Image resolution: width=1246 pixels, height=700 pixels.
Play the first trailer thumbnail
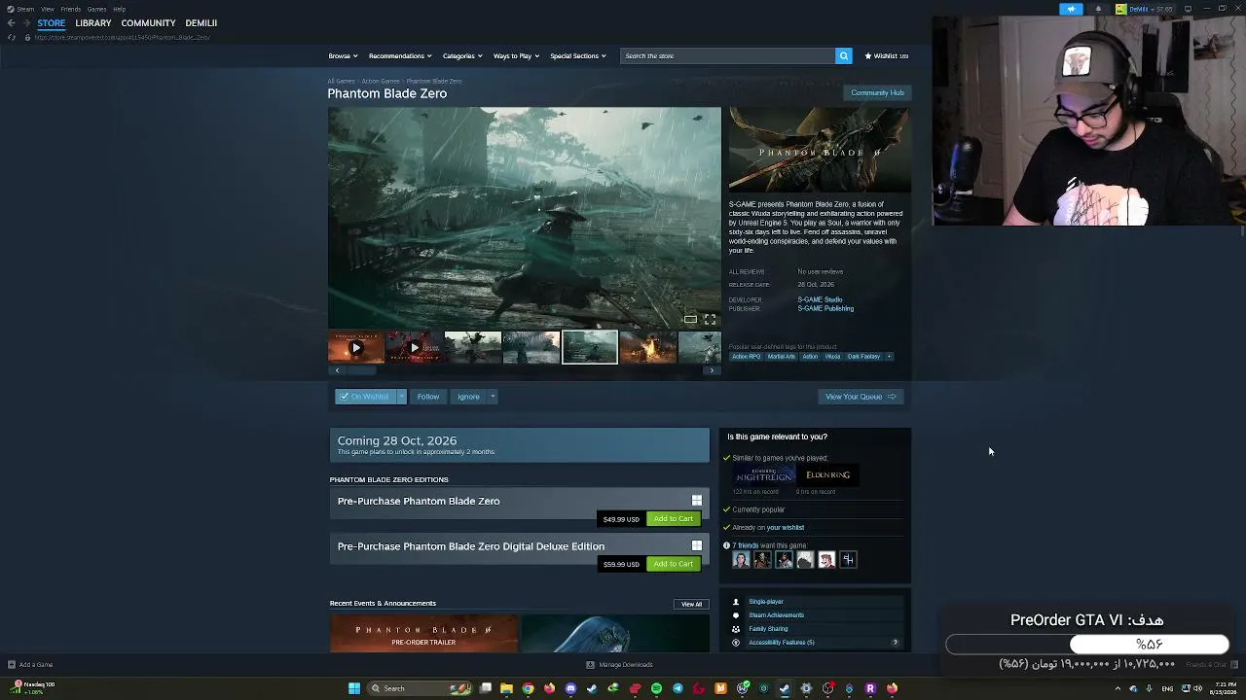coord(355,347)
